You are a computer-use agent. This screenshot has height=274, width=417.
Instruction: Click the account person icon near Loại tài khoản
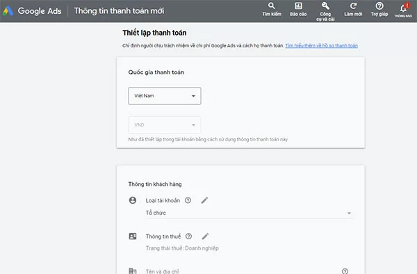pos(133,200)
